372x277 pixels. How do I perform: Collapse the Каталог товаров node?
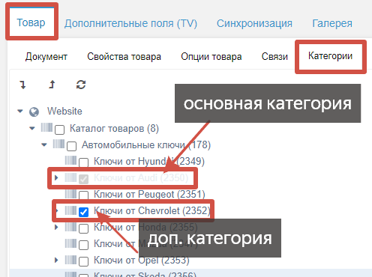32,128
